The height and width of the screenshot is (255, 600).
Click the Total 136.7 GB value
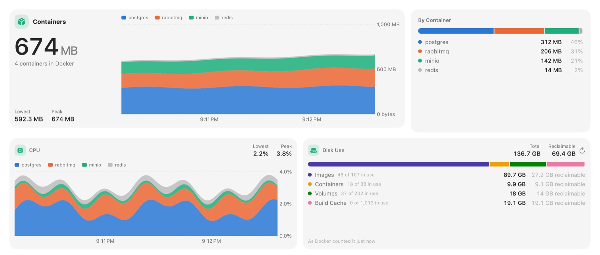527,153
